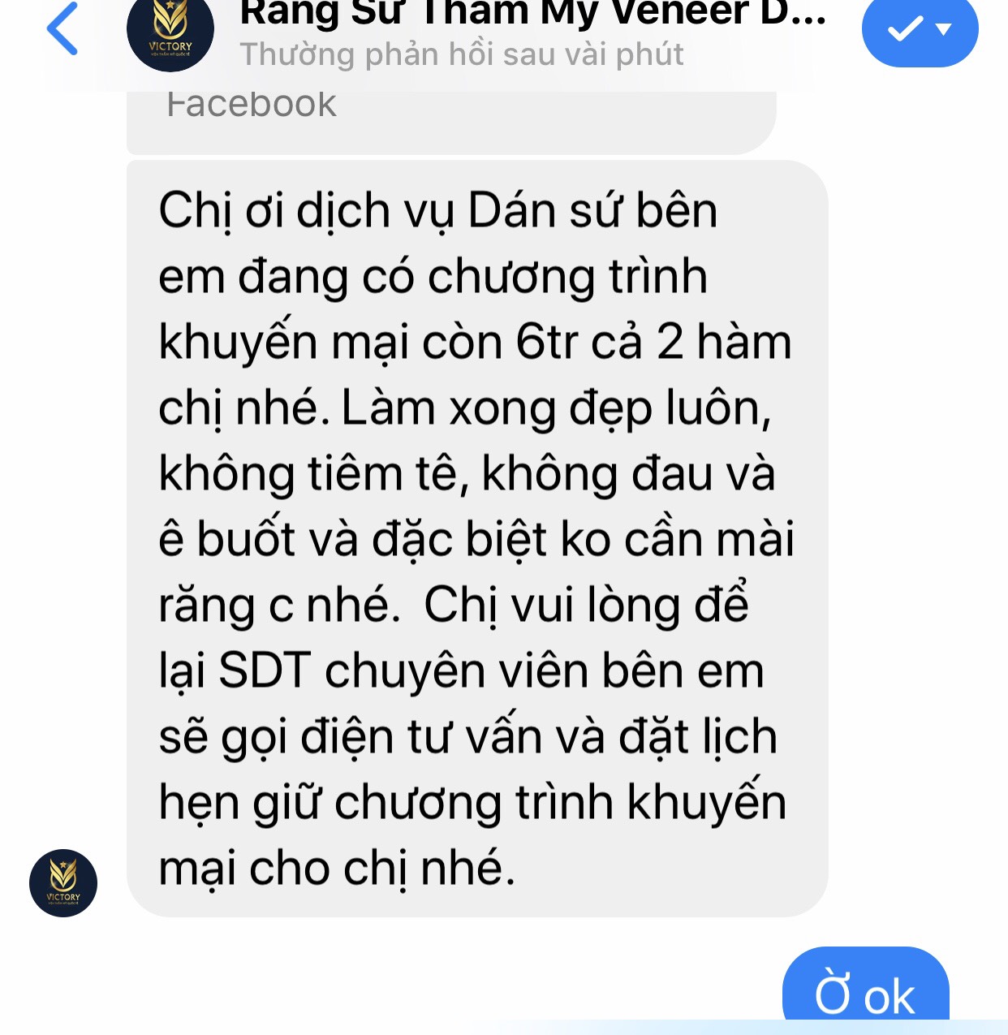Click the "hẹn giữ chương trình khuyến" line

[x=472, y=803]
